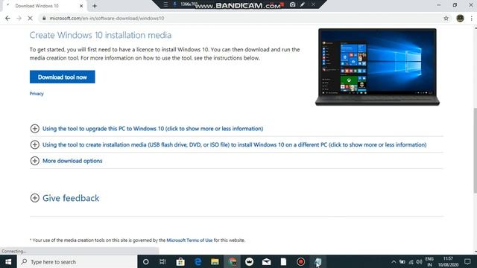The height and width of the screenshot is (268, 477).
Task: Expand the Give feedback section
Action: pyautogui.click(x=65, y=198)
